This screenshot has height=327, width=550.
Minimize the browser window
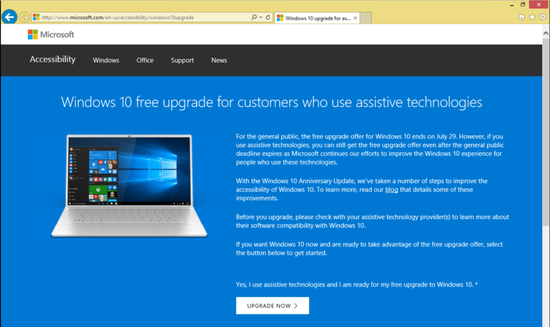[512, 5]
